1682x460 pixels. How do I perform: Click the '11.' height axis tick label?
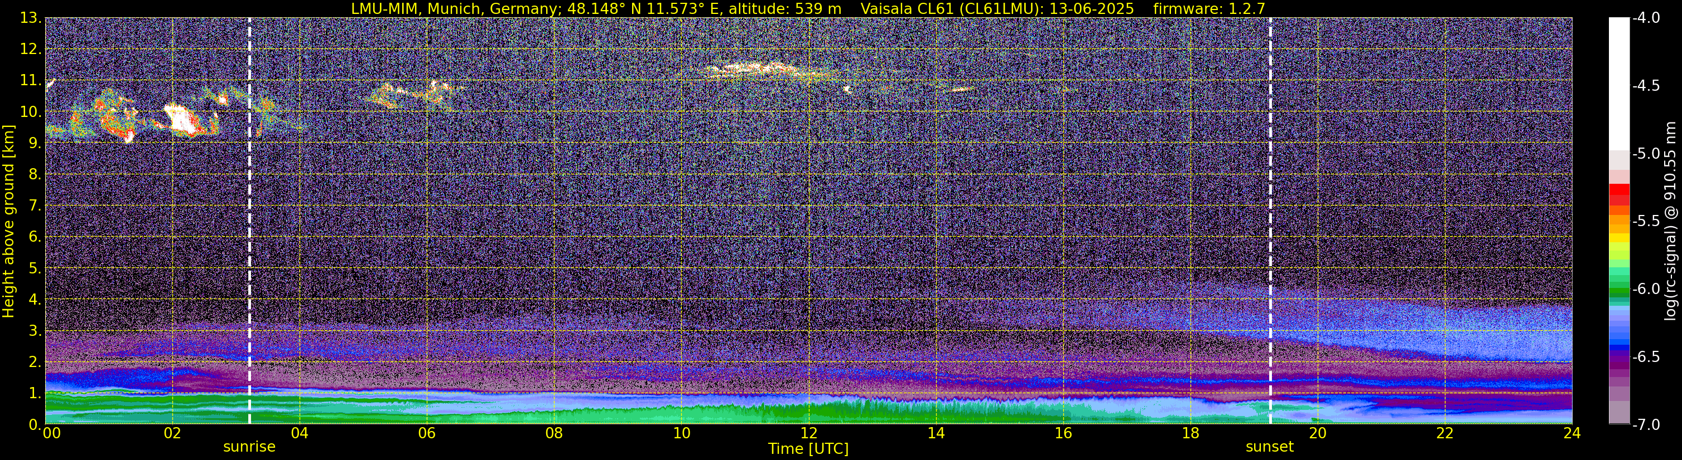(31, 81)
